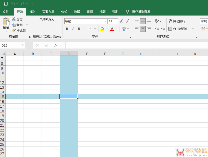Viewport: 208px width, 157px height.
Task: Click the Increase Indent icon
Action: (163, 29)
